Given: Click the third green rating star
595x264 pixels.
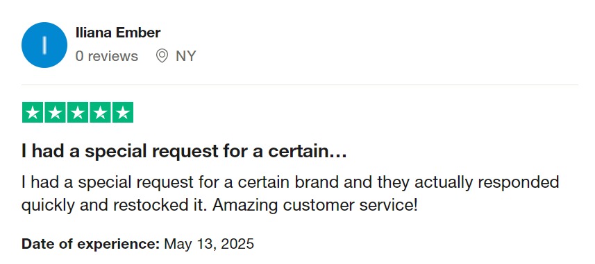Looking at the screenshot, I should click(x=78, y=112).
